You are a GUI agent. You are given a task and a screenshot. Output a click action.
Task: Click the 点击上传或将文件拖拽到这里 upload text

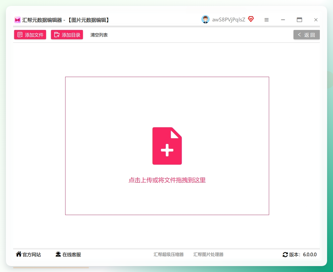tap(167, 180)
